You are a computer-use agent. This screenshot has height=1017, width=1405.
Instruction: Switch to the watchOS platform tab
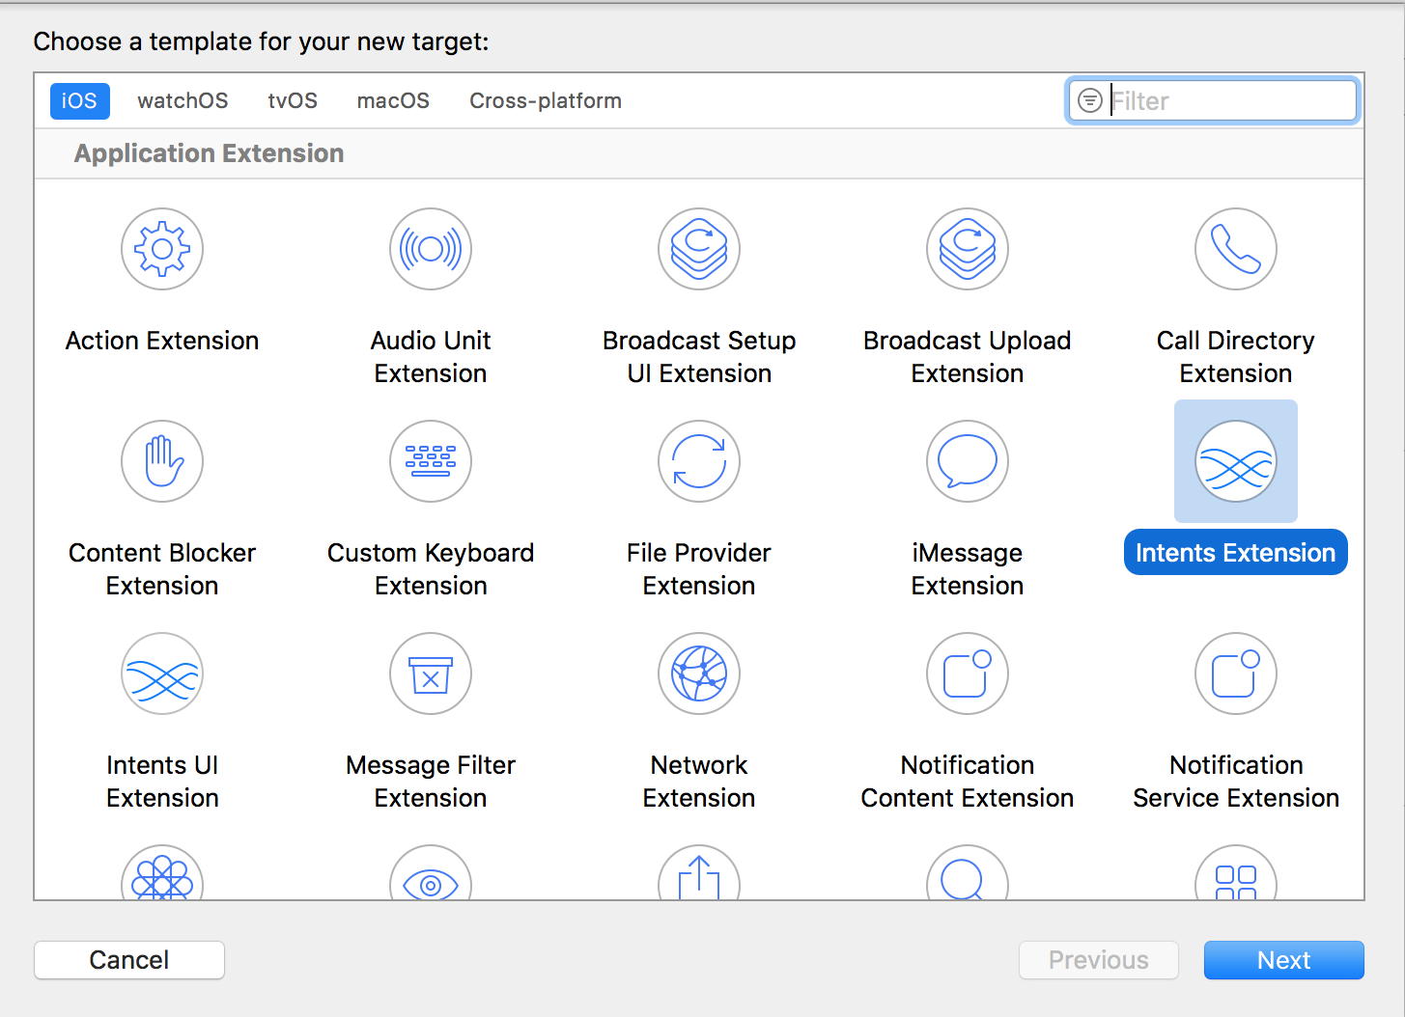(183, 101)
